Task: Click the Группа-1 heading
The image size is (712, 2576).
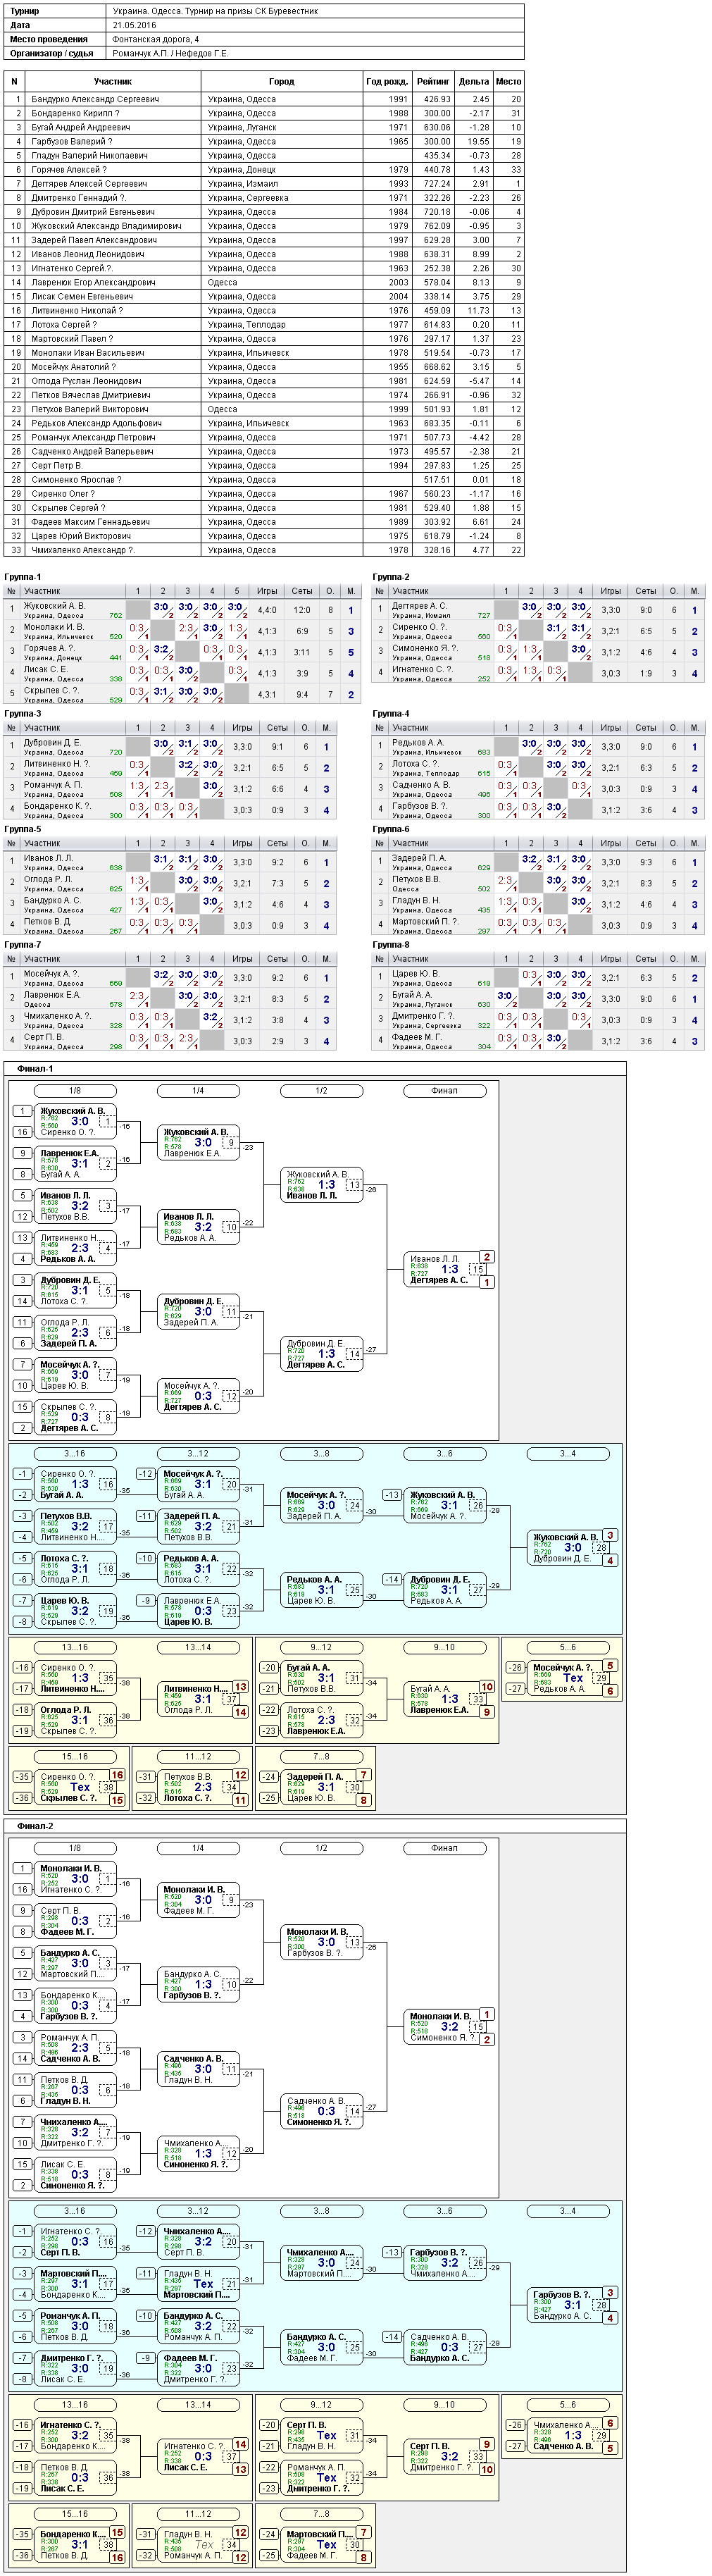Action: tap(23, 577)
